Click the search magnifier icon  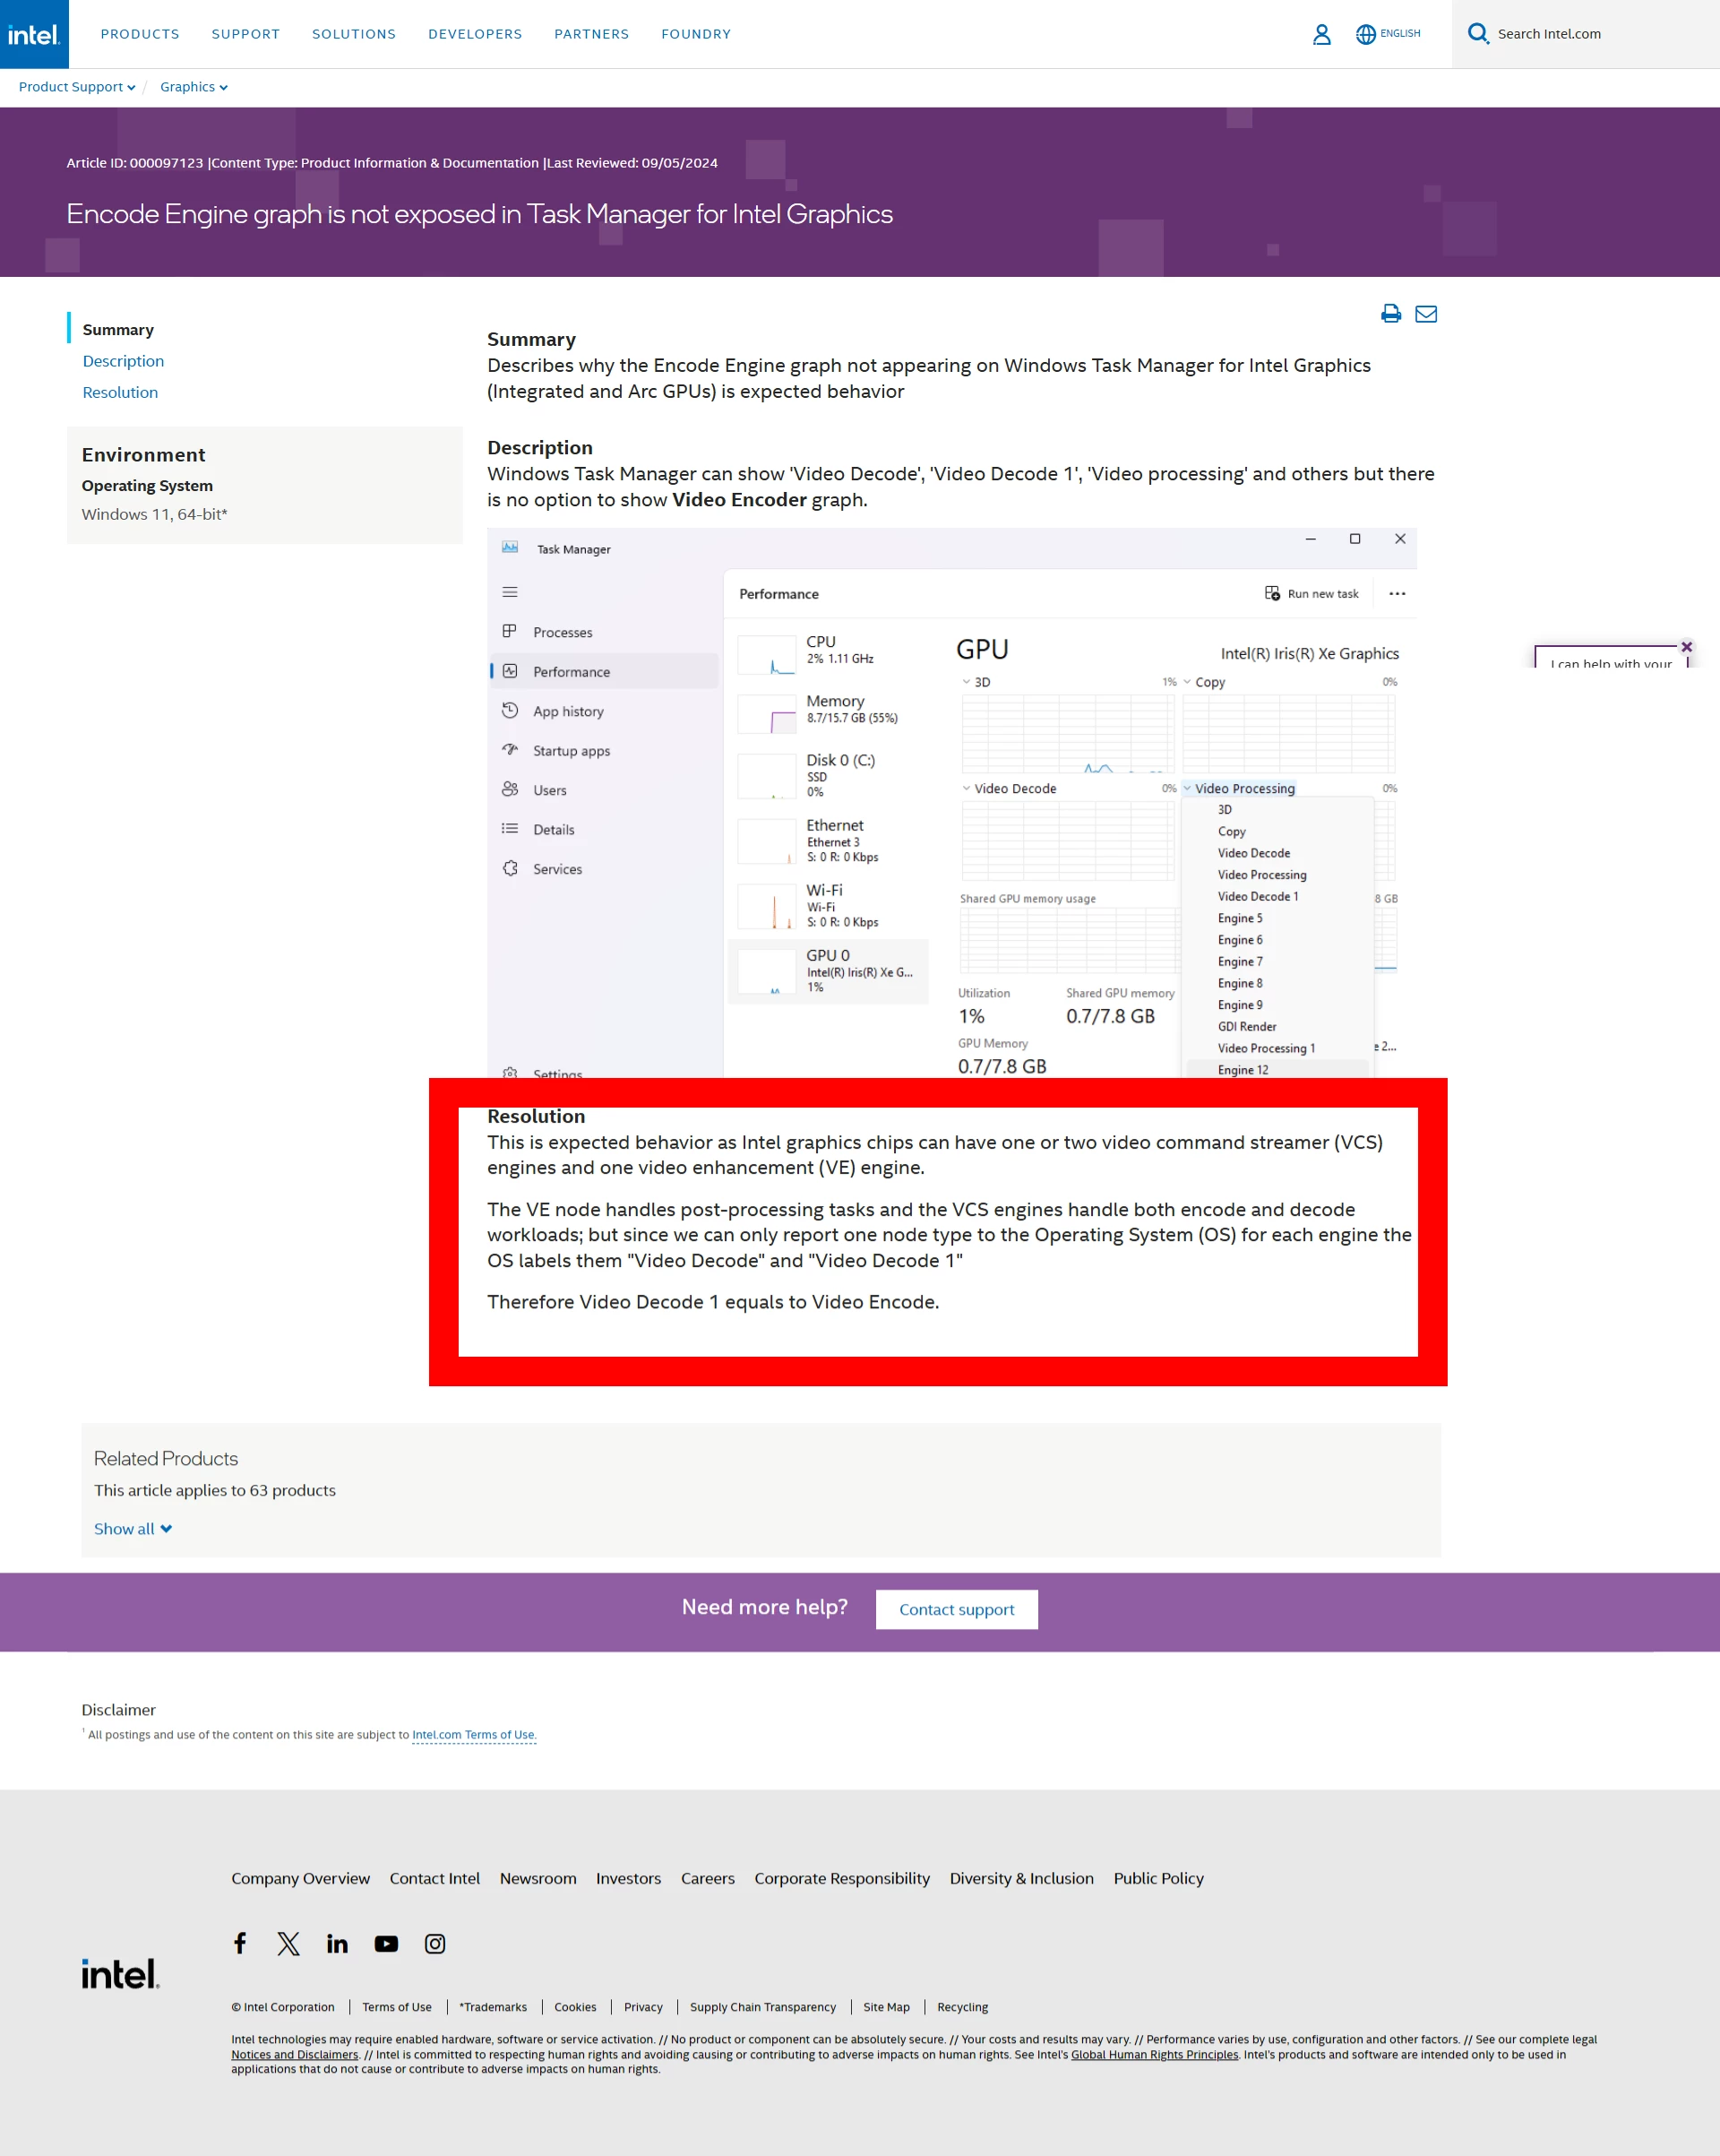(1477, 34)
